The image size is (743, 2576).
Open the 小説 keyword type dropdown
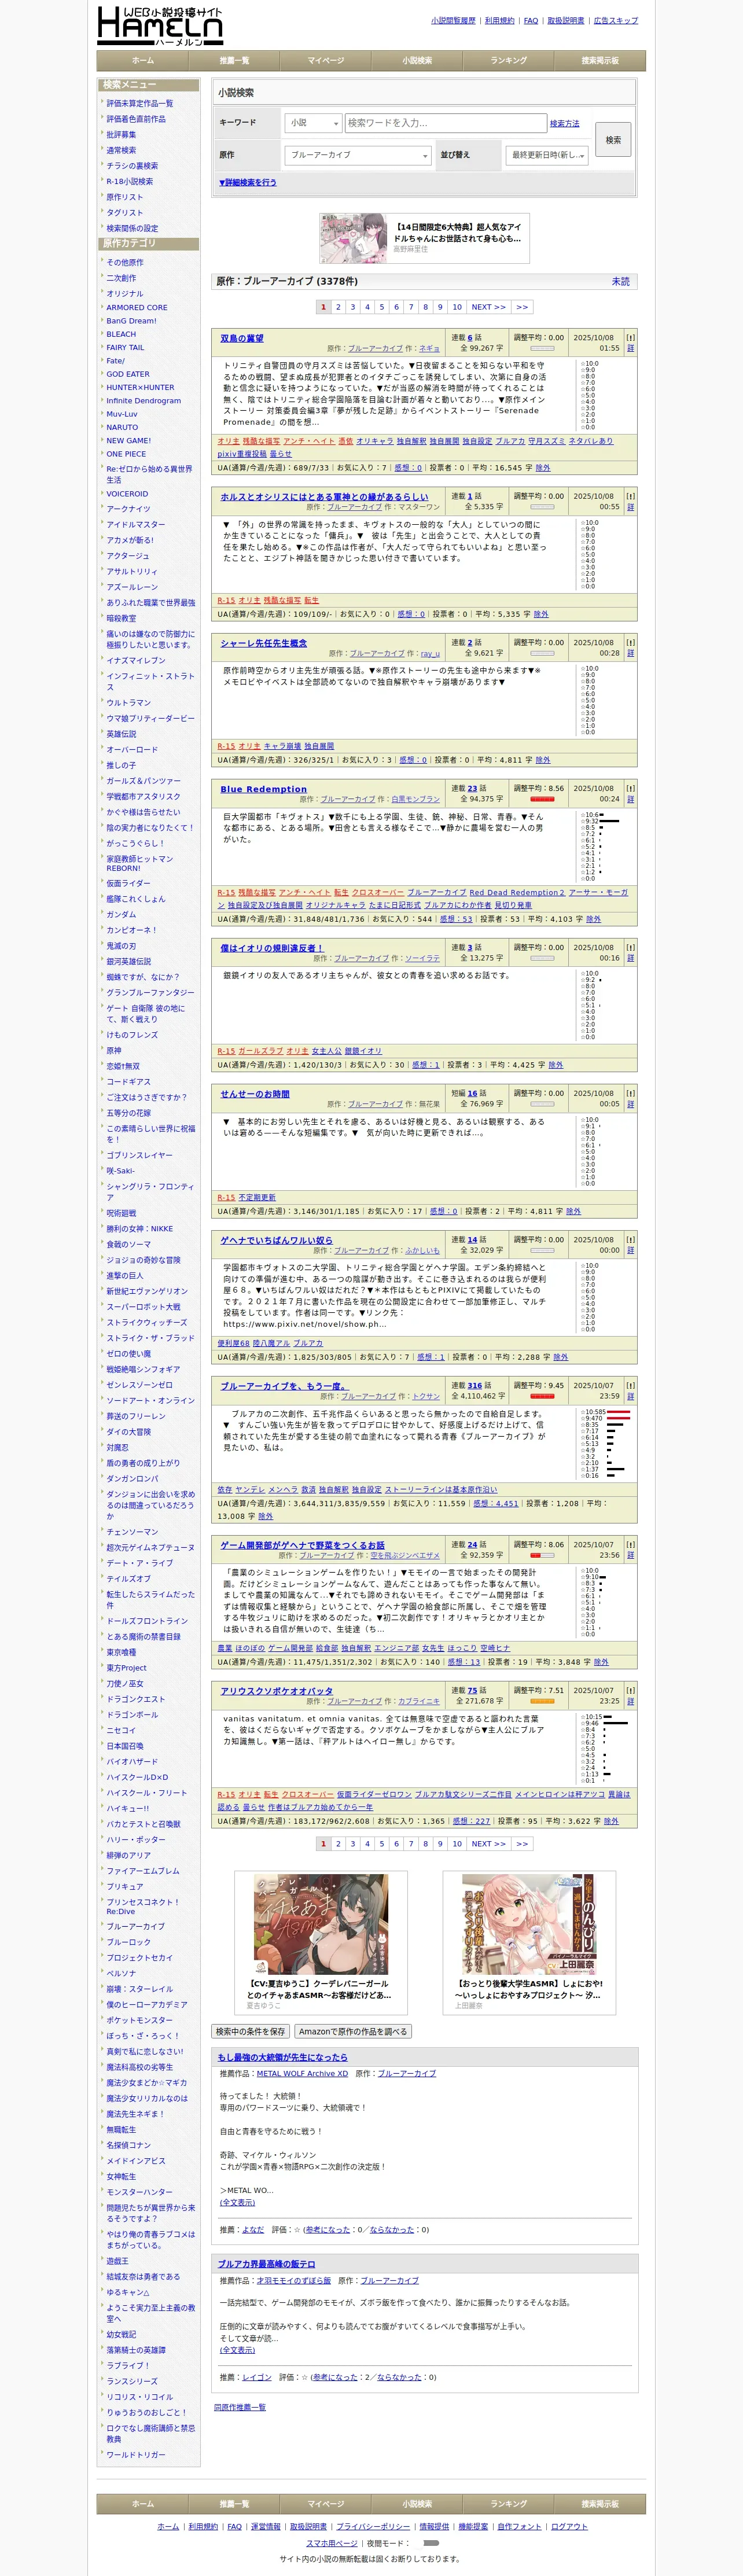[x=313, y=123]
